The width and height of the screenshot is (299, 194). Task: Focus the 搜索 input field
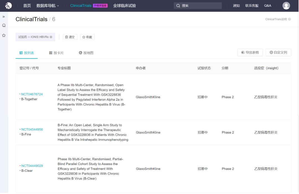pyautogui.click(x=198, y=6)
